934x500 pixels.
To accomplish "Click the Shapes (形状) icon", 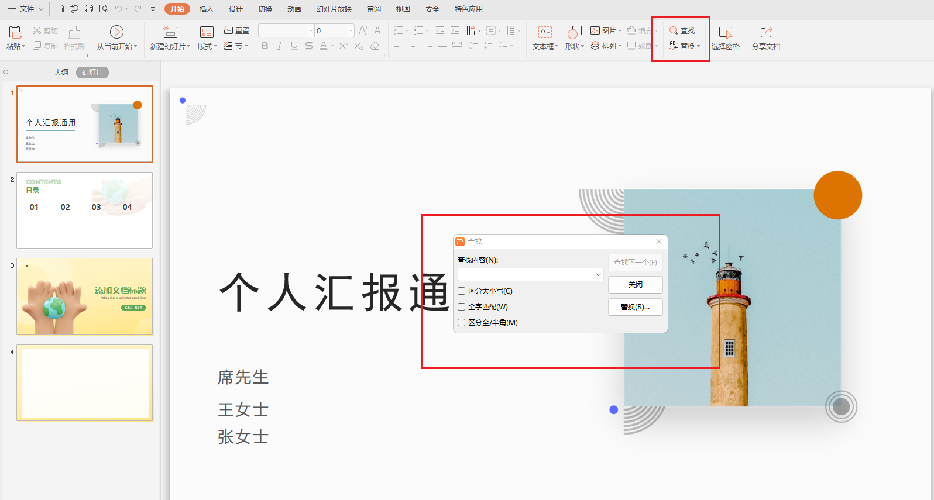I will point(575,32).
